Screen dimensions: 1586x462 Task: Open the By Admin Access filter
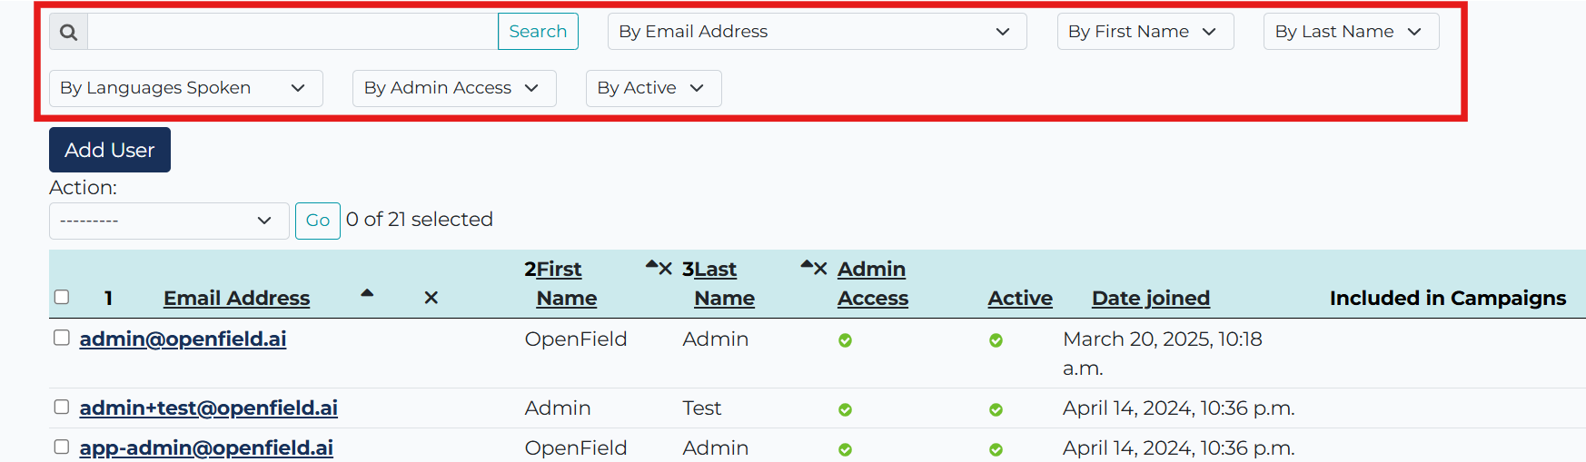point(454,88)
